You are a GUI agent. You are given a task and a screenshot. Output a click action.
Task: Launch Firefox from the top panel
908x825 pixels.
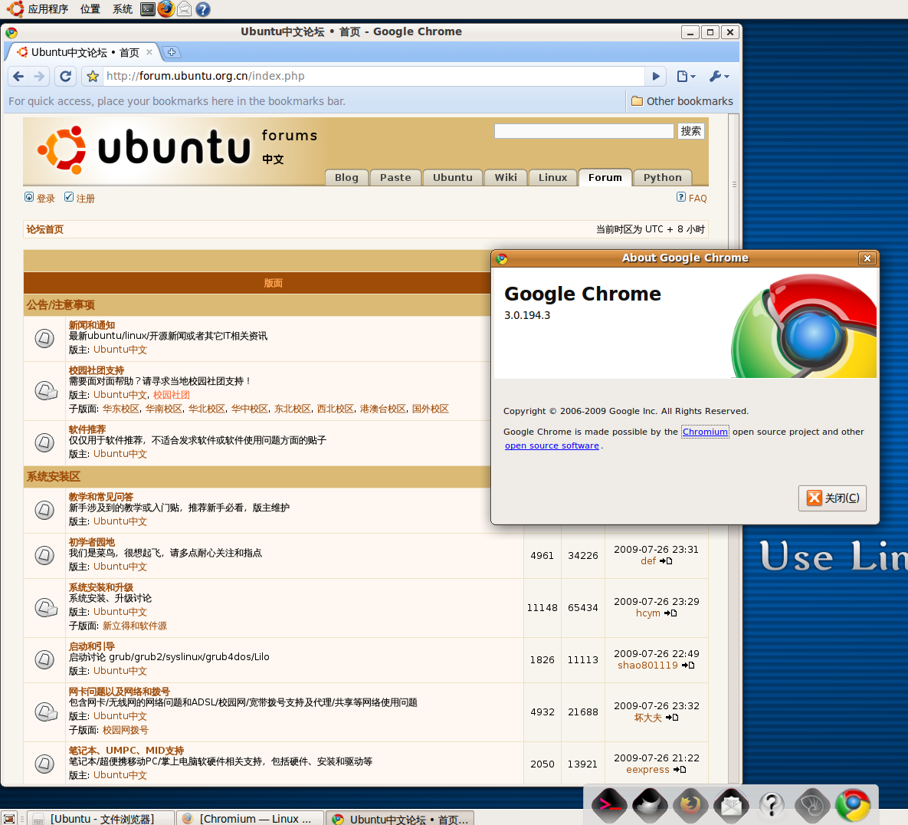point(166,8)
